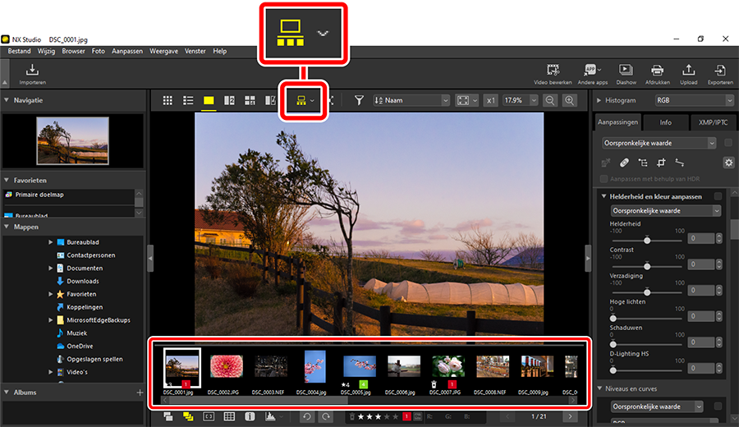Screen dimensions: 739x427
Task: Collapse the Favorieten section
Action: [7, 180]
